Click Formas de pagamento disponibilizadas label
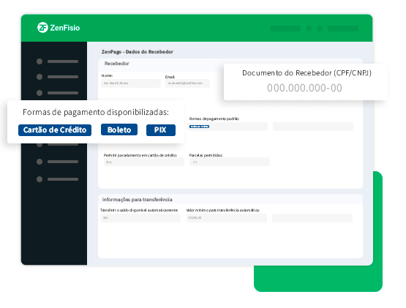This screenshot has height=308, width=406. [96, 112]
